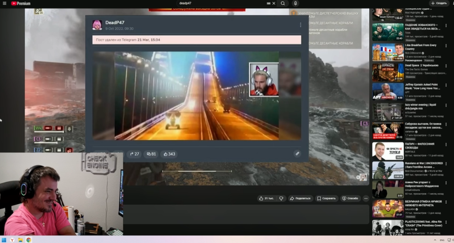Image resolution: width=454 pixels, height=243 pixels.
Task: Go to the YouTube Premium home logo
Action: pos(21,3)
